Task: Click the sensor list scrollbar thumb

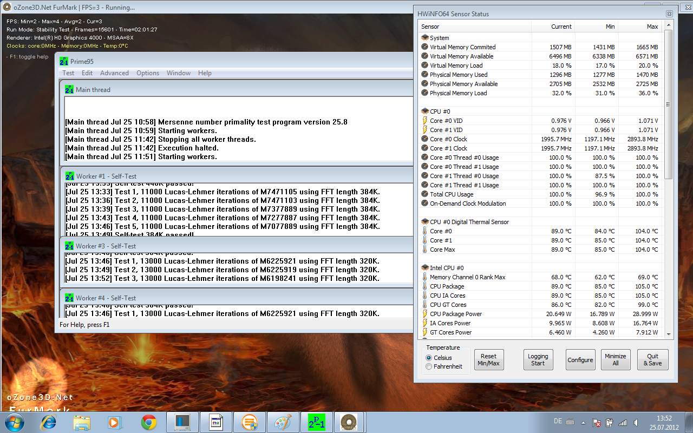Action: click(x=668, y=104)
